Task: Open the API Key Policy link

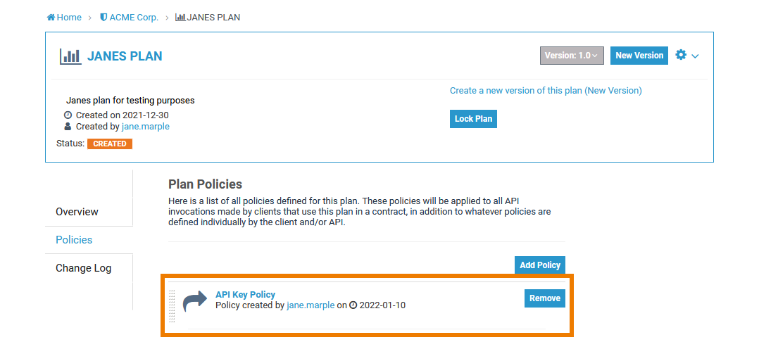Action: point(245,295)
